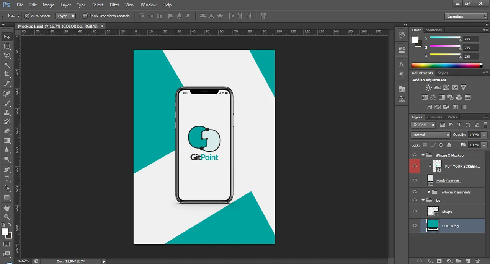The width and height of the screenshot is (490, 264).
Task: Select the Clone Stamp tool
Action: point(7,113)
